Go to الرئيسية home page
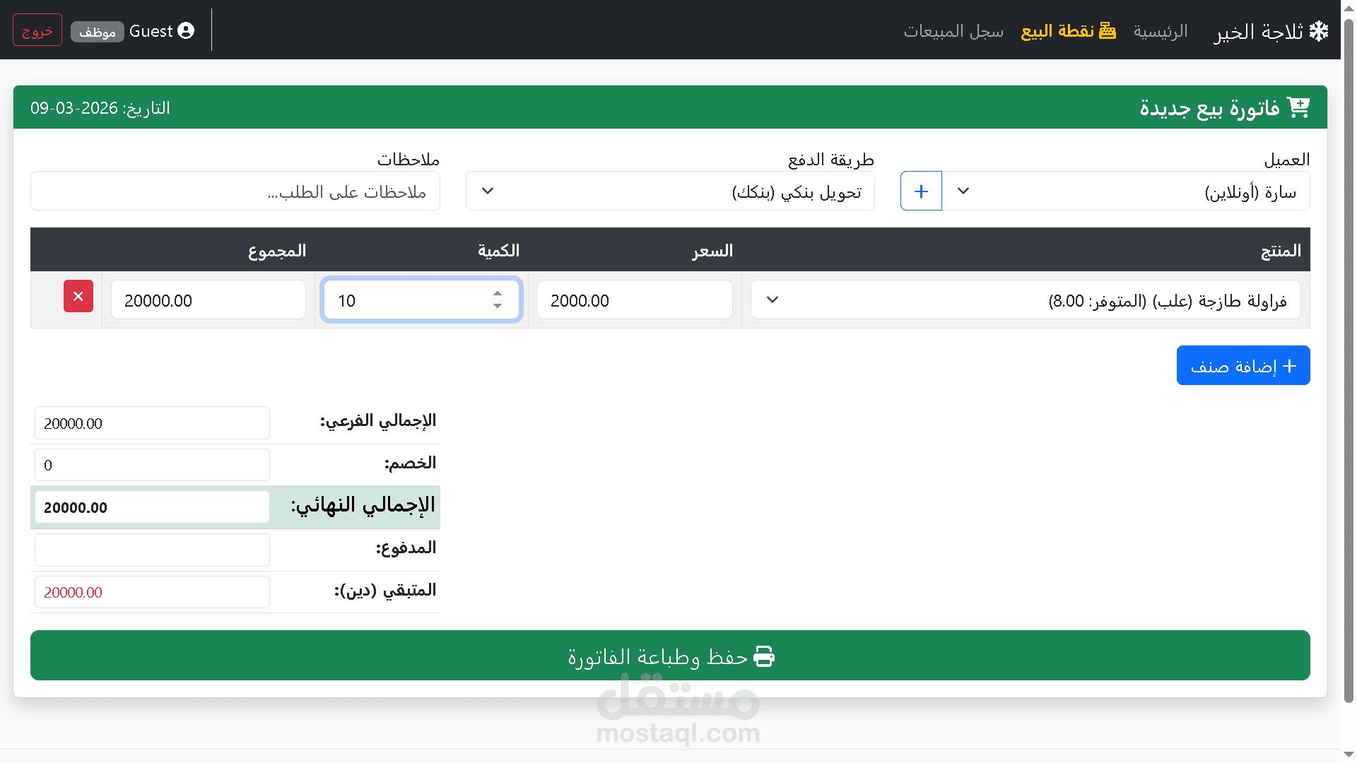The image size is (1357, 763). point(1160,31)
